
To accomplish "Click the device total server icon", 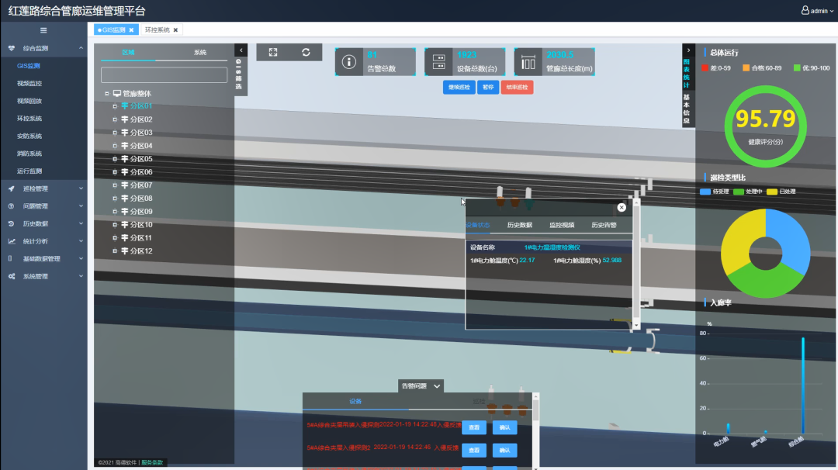I will click(439, 62).
